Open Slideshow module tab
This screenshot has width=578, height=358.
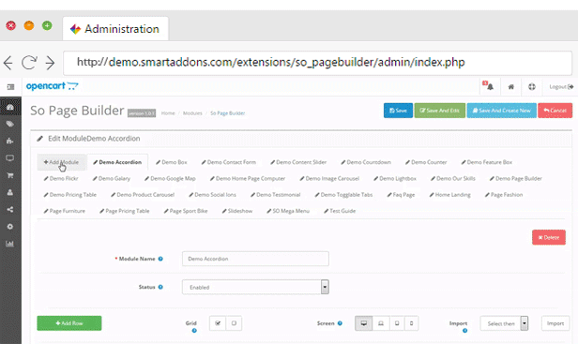click(237, 211)
